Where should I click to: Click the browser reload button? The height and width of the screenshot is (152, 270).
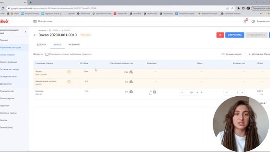pyautogui.click(x=3, y=8)
